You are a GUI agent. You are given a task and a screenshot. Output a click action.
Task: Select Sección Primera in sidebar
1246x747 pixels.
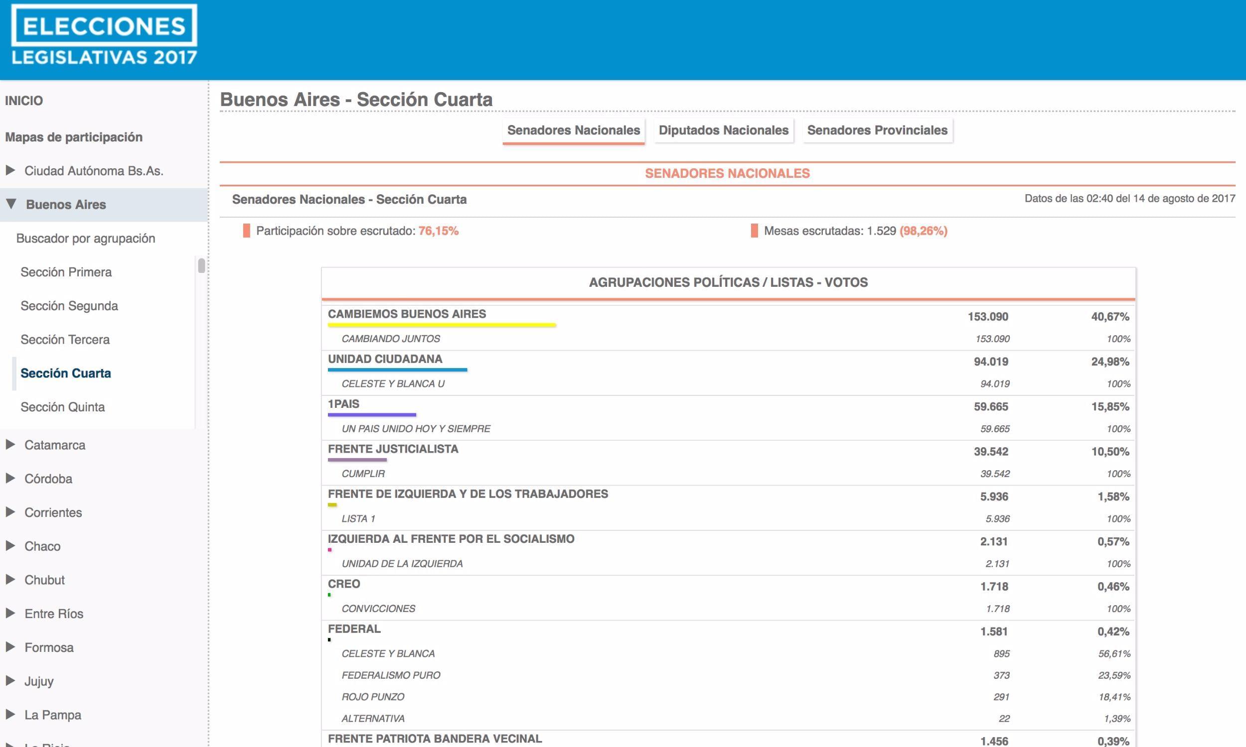66,272
